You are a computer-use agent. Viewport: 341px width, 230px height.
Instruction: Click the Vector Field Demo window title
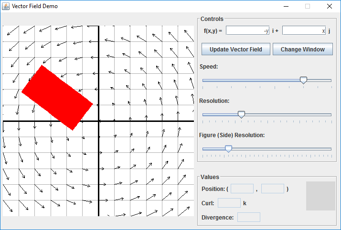coord(35,6)
